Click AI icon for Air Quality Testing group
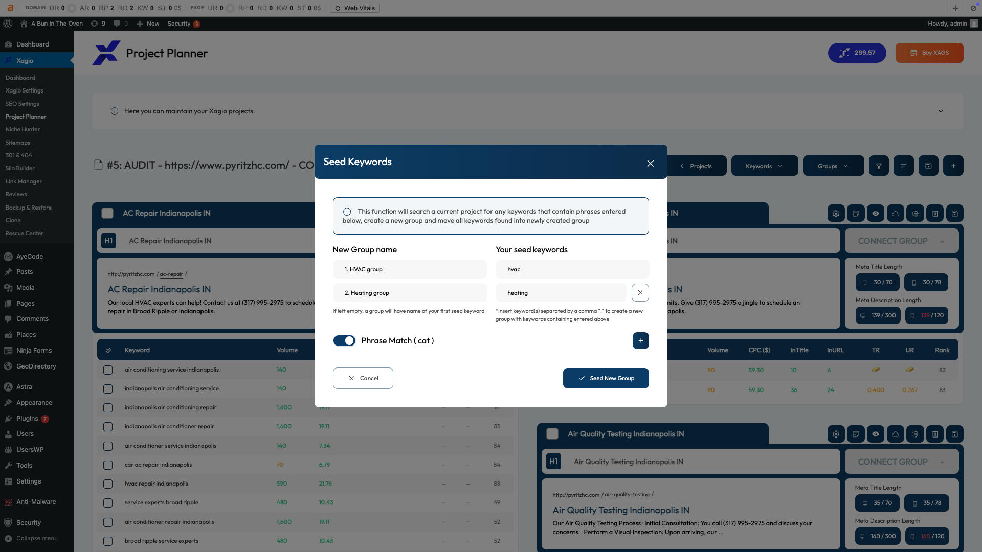The width and height of the screenshot is (982, 552). click(915, 434)
